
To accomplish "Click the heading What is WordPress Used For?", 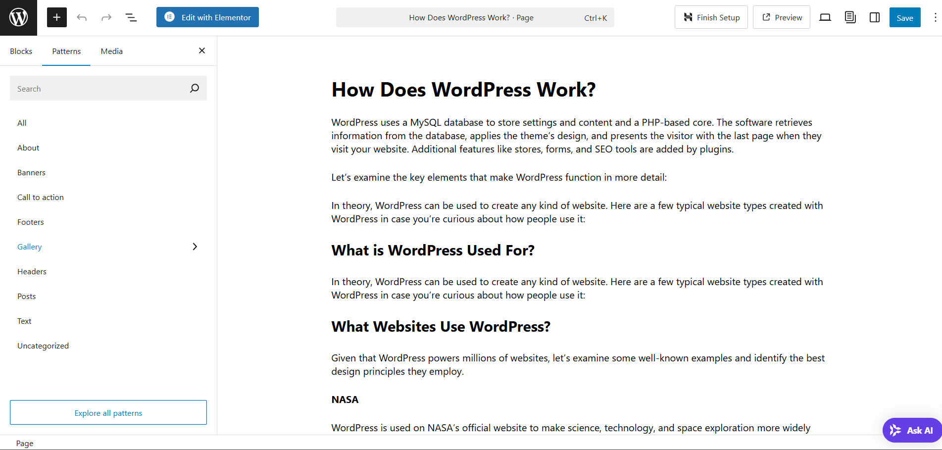I will click(x=433, y=250).
